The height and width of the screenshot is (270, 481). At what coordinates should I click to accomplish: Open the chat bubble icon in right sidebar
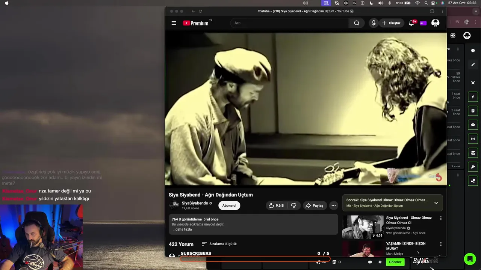(x=473, y=125)
